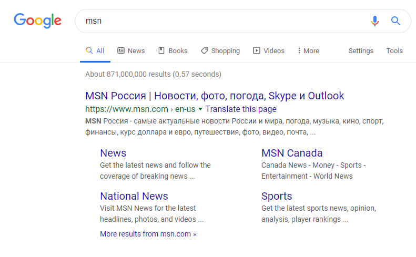
Task: Switch to the Books tab
Action: 173,50
